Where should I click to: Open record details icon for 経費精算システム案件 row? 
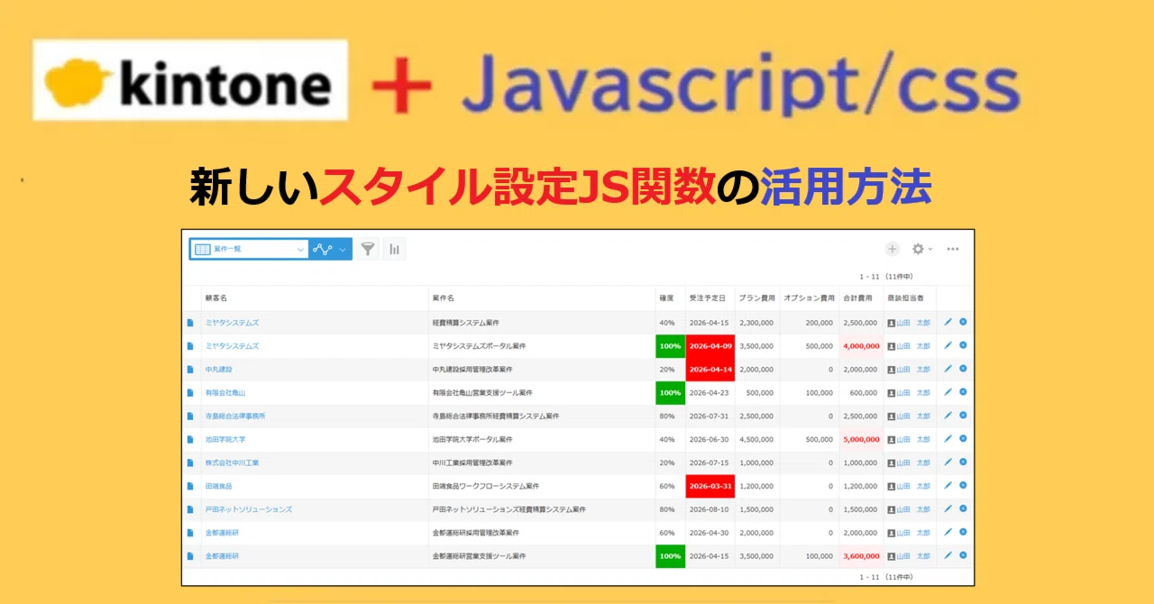coord(190,323)
